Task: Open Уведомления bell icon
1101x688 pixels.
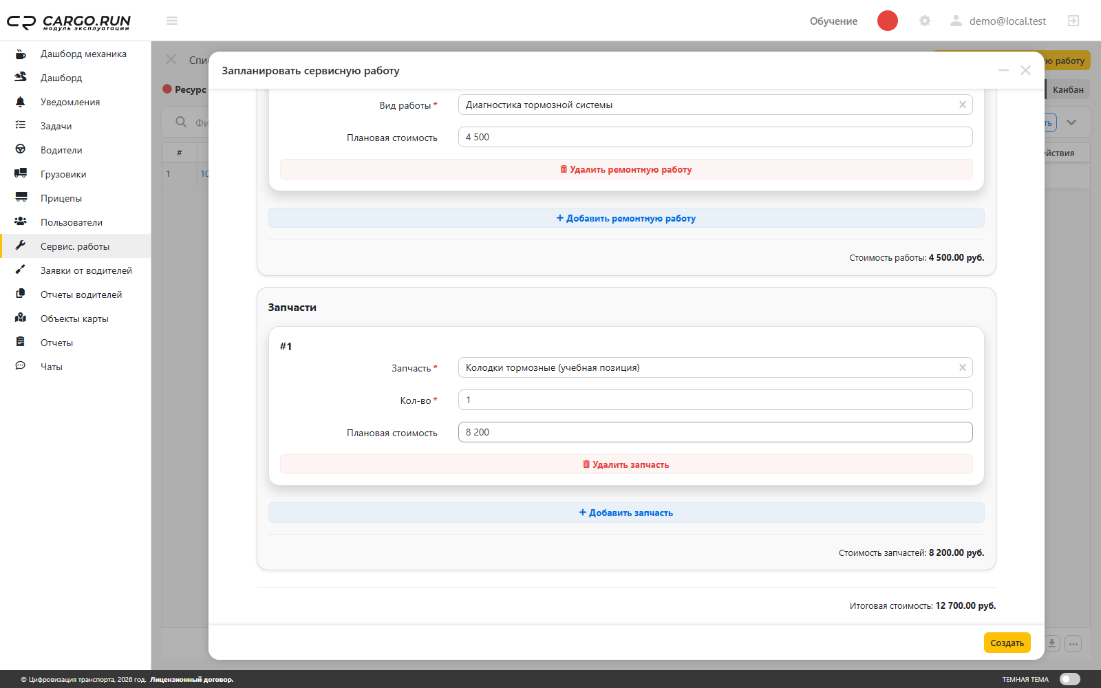Action: tap(21, 102)
